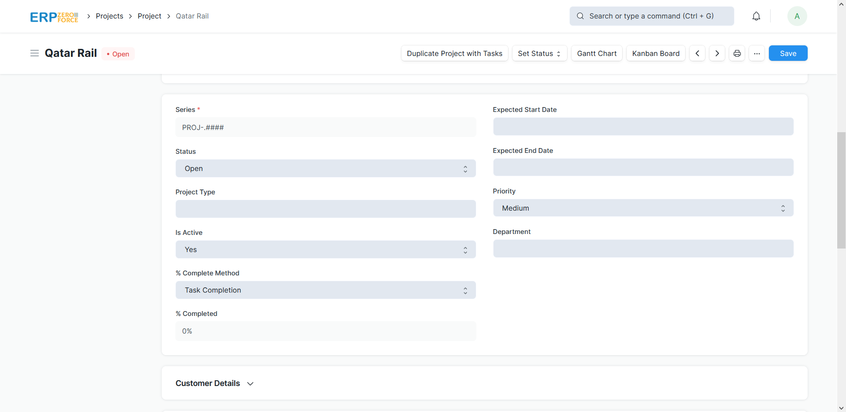Click the PROJ-.#### series value
846x412 pixels.
tap(203, 127)
